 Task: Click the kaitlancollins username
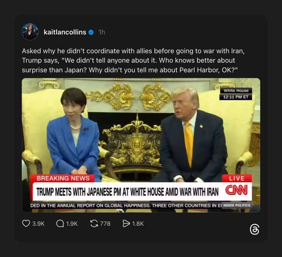[x=65, y=32]
